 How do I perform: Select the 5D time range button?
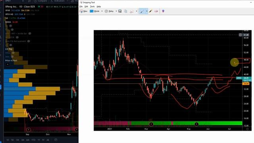(12, 140)
